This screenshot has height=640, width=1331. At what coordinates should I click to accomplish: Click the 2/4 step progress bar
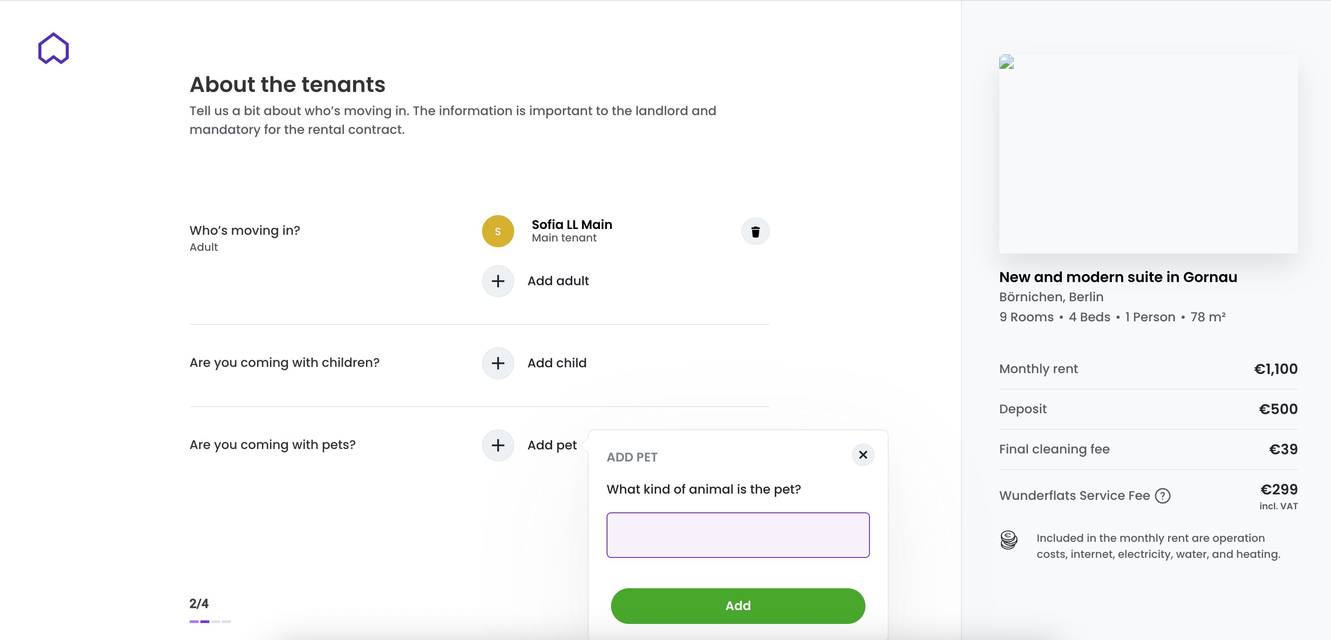pos(210,621)
